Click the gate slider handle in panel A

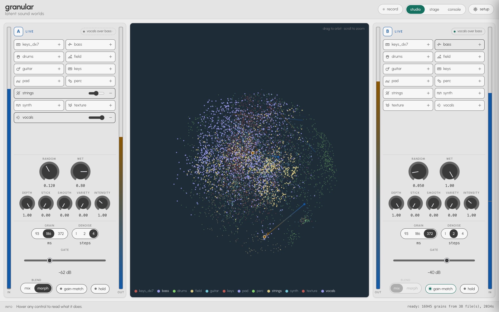click(50, 261)
